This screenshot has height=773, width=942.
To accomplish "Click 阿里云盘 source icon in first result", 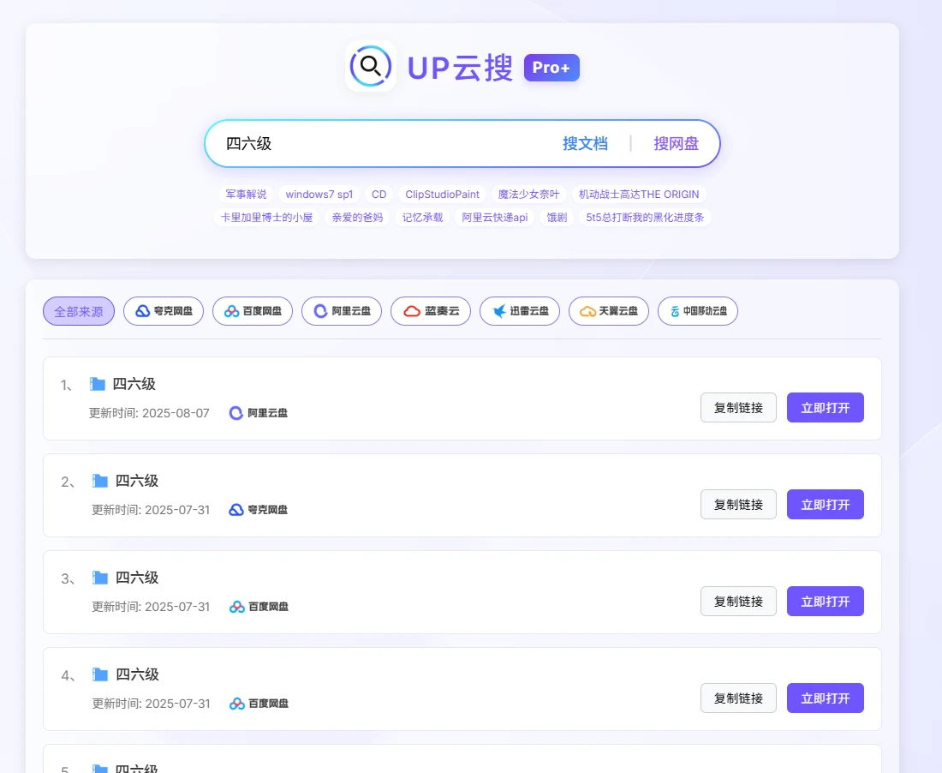I will 236,413.
